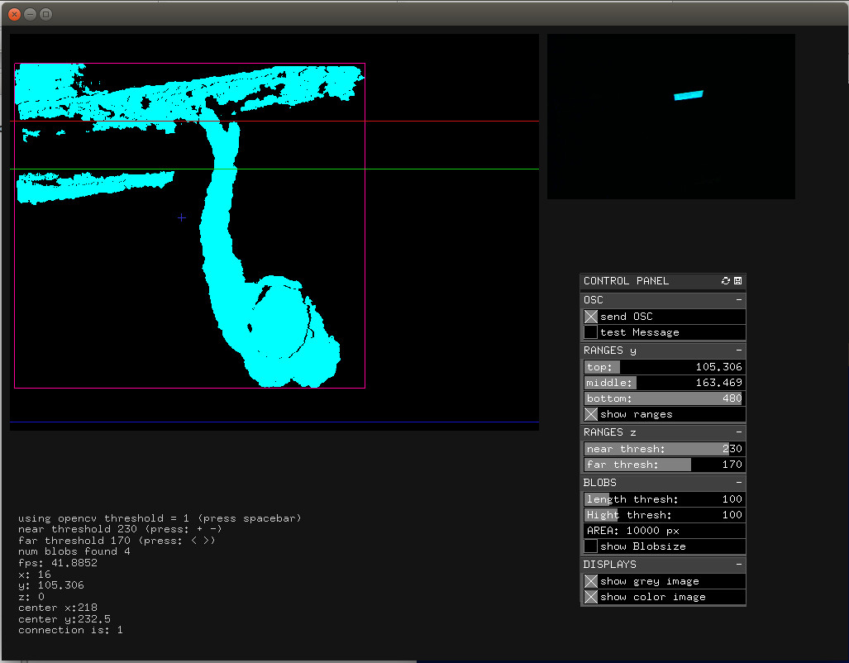This screenshot has height=663, width=849.
Task: Collapse the BLOBS section
Action: (x=740, y=482)
